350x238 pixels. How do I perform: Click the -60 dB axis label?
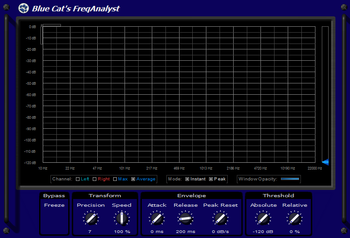[31, 95]
